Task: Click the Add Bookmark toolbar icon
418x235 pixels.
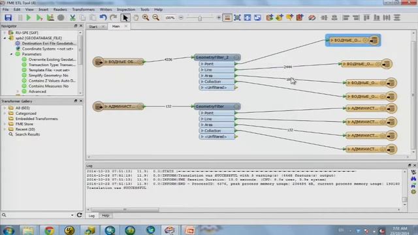Action: (x=300, y=18)
